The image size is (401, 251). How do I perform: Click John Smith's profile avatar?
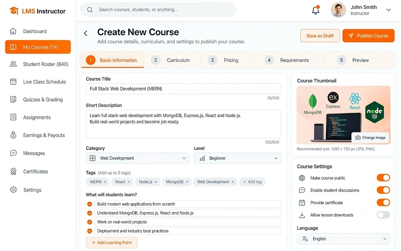click(338, 10)
